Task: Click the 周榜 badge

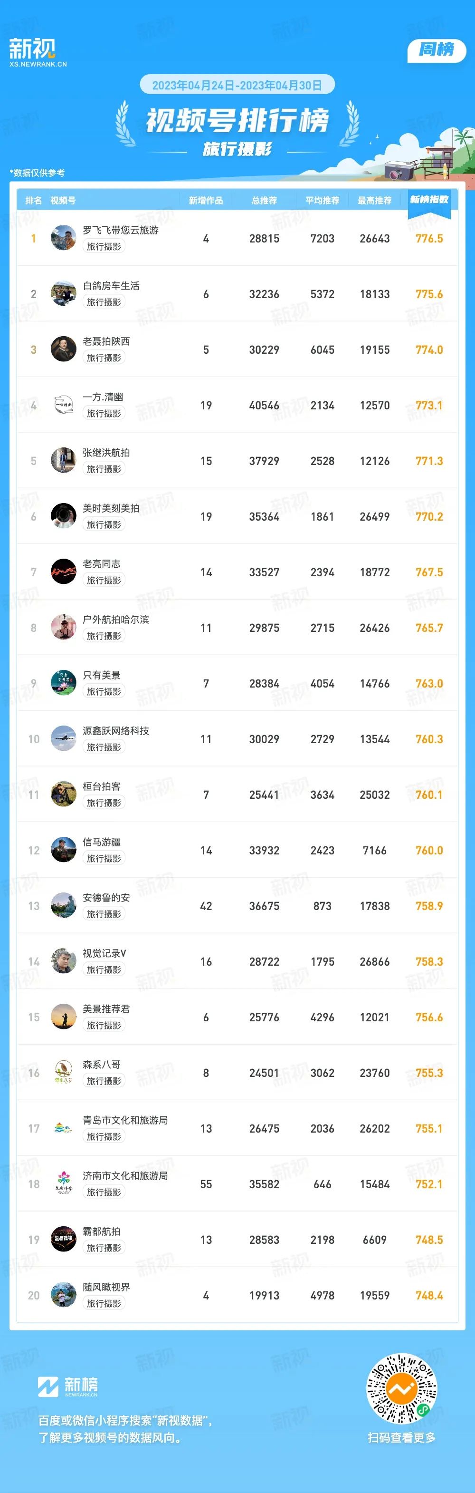Action: point(436,50)
